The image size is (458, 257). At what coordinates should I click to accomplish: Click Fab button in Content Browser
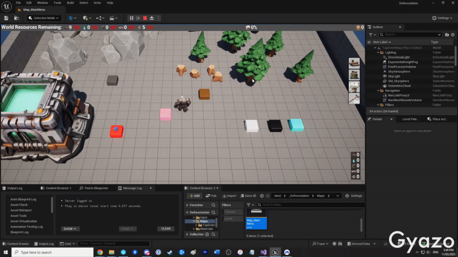click(x=211, y=196)
